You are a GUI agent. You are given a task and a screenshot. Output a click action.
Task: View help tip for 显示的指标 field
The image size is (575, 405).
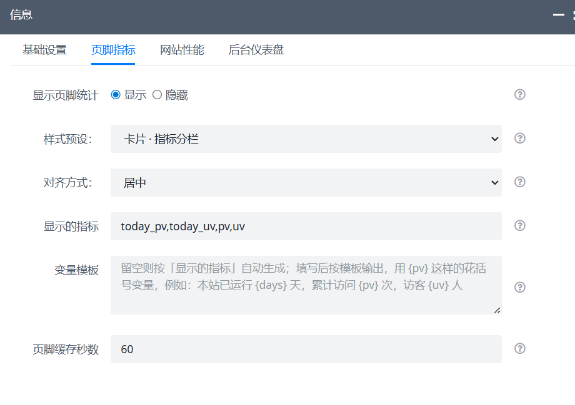click(519, 225)
